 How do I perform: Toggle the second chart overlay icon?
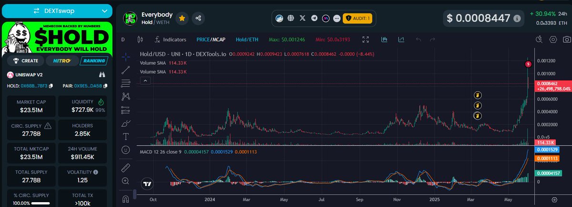pyautogui.click(x=401, y=39)
